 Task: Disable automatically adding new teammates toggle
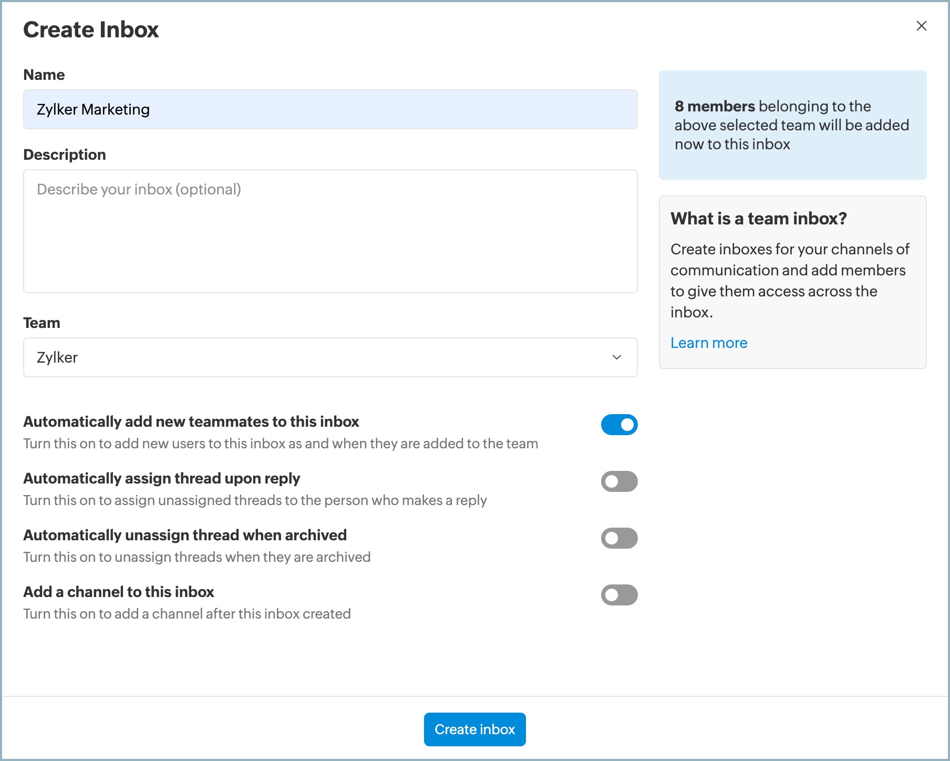point(619,425)
